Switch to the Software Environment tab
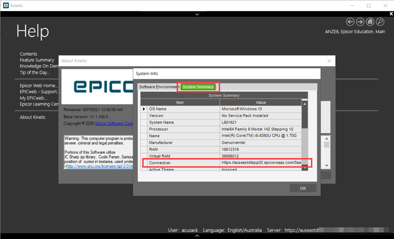This screenshot has height=239, width=394. point(159,87)
